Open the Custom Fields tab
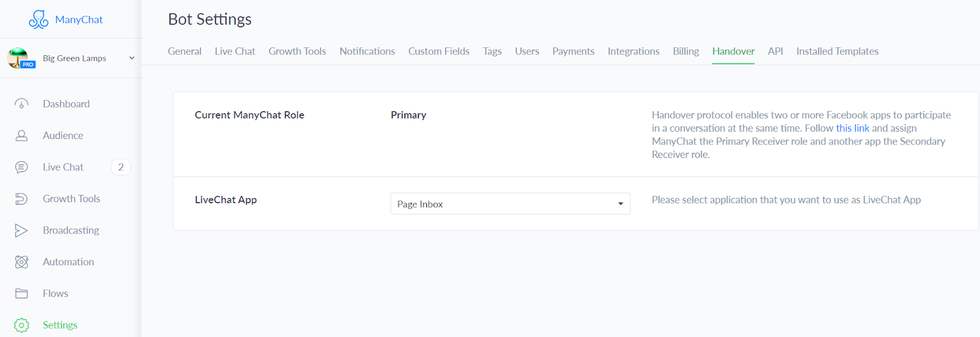The image size is (980, 337). (439, 51)
